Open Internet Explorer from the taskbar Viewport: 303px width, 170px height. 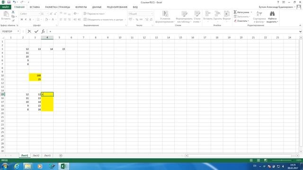pos(17,166)
